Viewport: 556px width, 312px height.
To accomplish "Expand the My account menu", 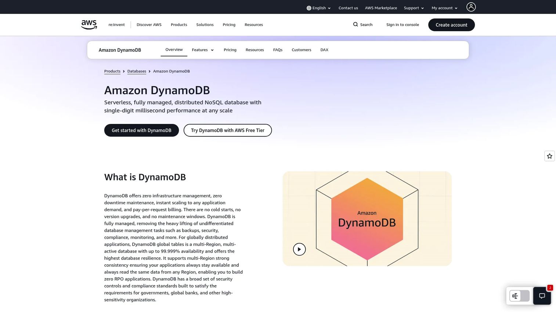I will (444, 8).
